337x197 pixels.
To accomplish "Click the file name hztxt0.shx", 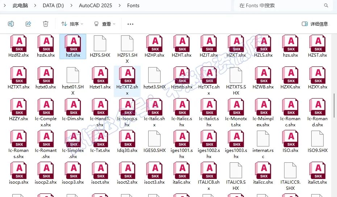I will coord(46,87).
